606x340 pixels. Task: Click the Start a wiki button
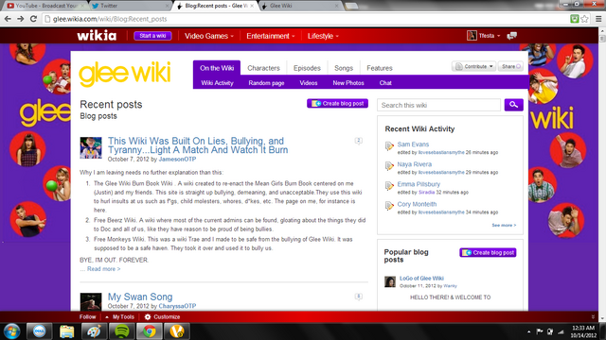coord(152,36)
